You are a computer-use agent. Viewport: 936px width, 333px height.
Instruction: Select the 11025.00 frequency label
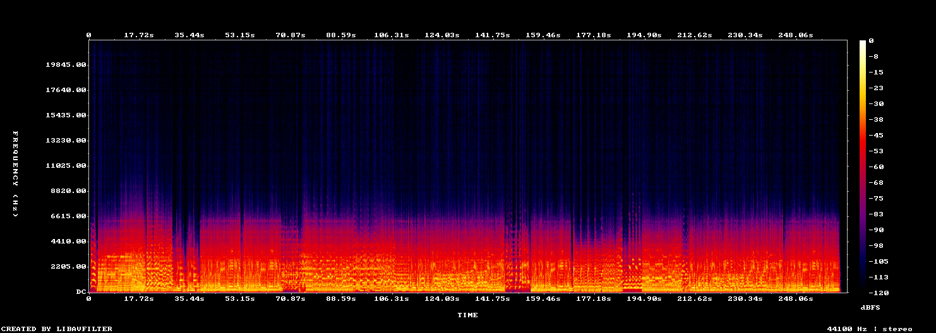point(66,166)
